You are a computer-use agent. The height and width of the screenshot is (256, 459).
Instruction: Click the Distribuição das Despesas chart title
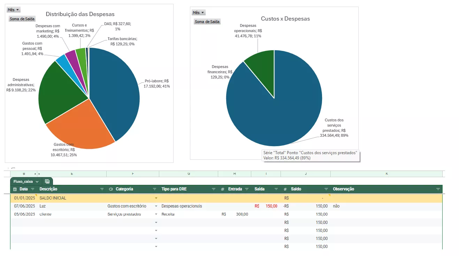tap(80, 14)
